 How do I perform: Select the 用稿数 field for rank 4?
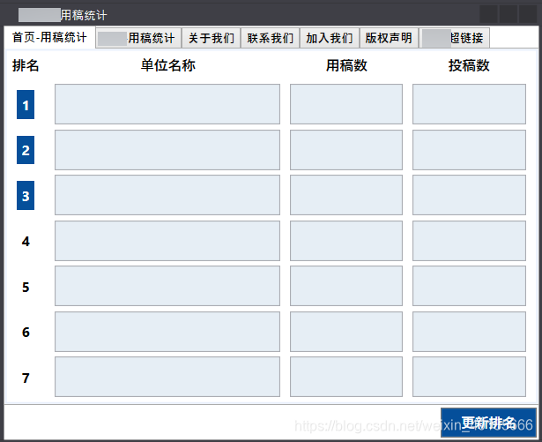pyautogui.click(x=346, y=241)
